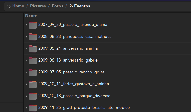Expand the 2008_08_23_panquecas_casa_matheus tree row
The image size is (191, 112).
click(x=26, y=37)
